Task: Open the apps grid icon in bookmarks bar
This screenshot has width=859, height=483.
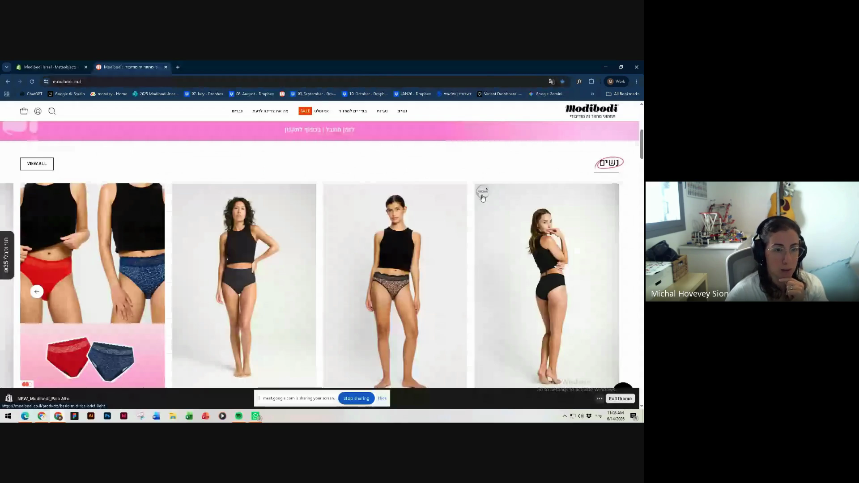Action: coord(7,94)
